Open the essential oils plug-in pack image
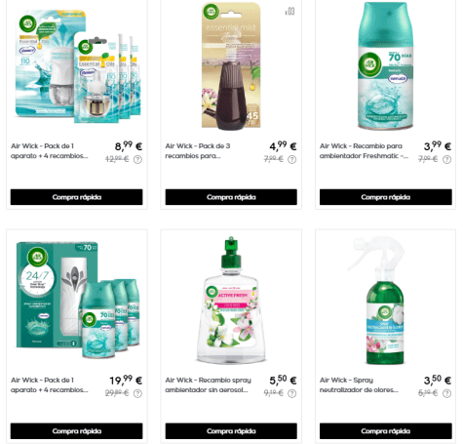The height and width of the screenshot is (444, 463). tap(78, 66)
